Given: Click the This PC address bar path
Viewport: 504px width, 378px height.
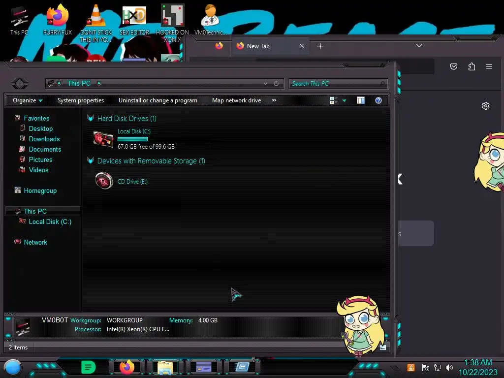Looking at the screenshot, I should pos(79,84).
